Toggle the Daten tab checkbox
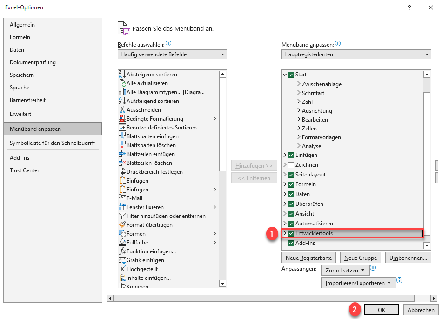 pyautogui.click(x=291, y=194)
